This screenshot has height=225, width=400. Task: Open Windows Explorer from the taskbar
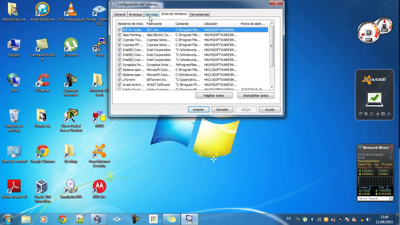(26, 219)
